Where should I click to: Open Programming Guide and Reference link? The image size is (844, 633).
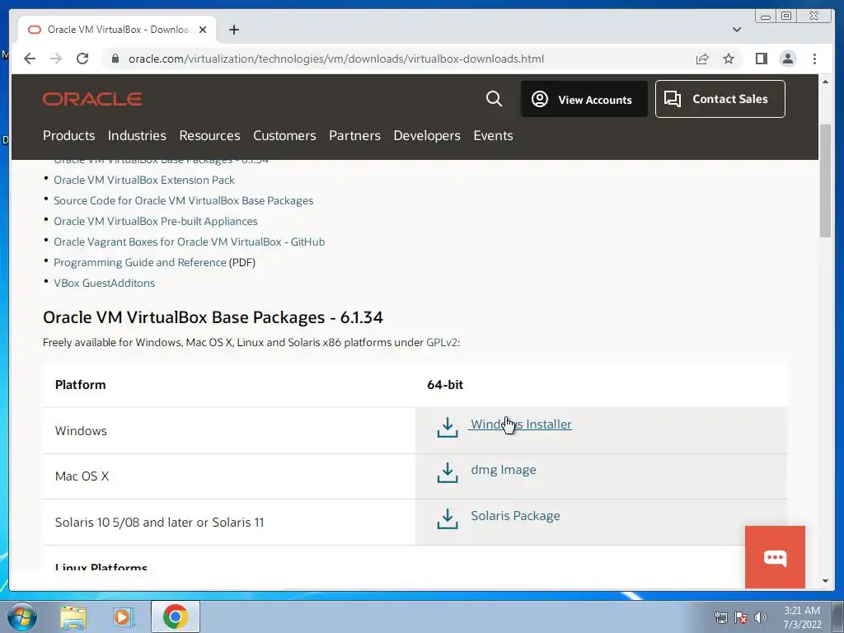coord(139,262)
